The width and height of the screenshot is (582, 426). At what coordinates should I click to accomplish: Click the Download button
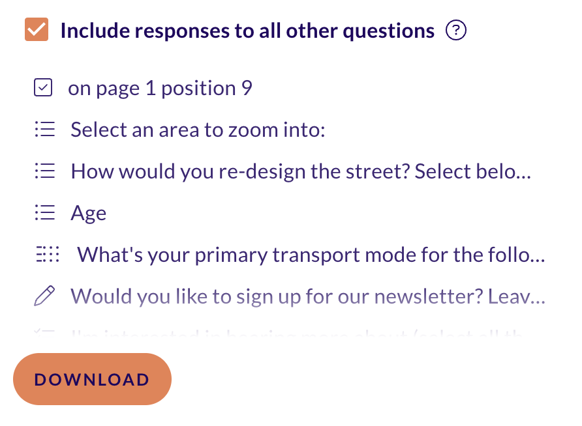coord(92,379)
